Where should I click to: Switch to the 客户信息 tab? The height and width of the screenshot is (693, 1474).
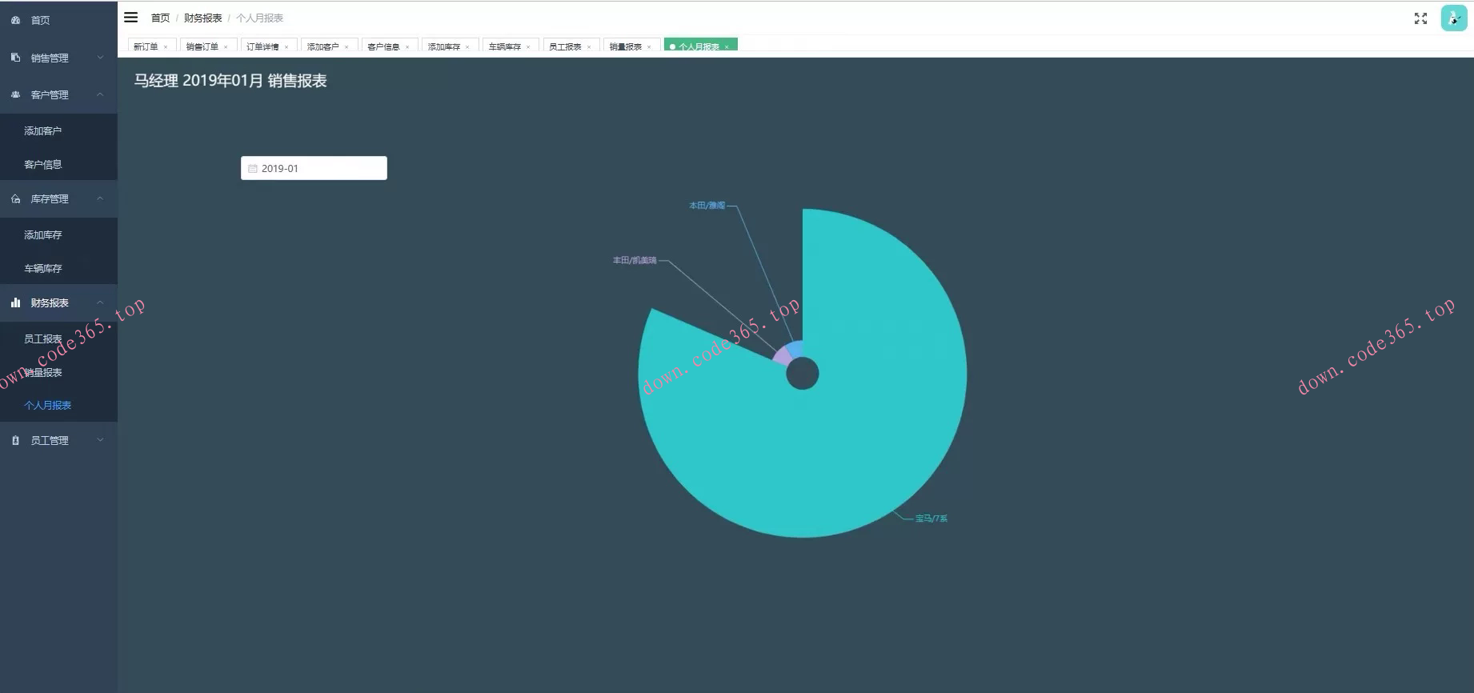click(383, 47)
